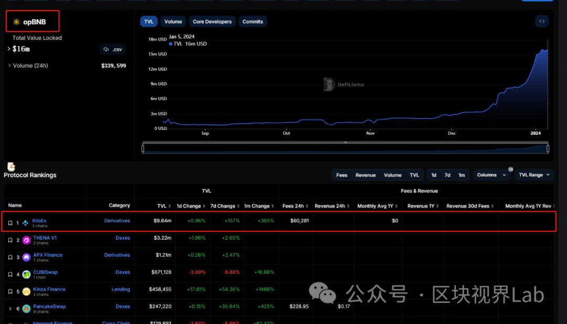
Task: Bookmark the APX Finance protocol row
Action: [x=10, y=257]
